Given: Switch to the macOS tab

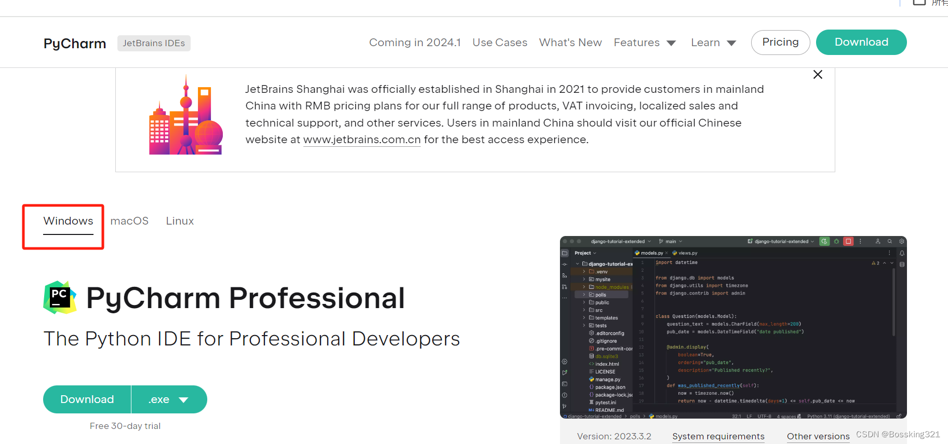Looking at the screenshot, I should tap(129, 221).
